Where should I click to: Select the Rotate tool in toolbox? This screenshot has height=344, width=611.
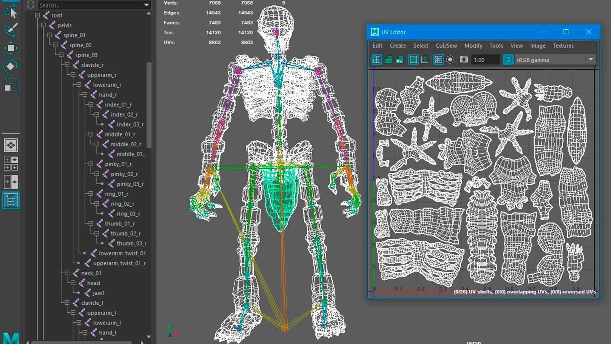[x=11, y=66]
